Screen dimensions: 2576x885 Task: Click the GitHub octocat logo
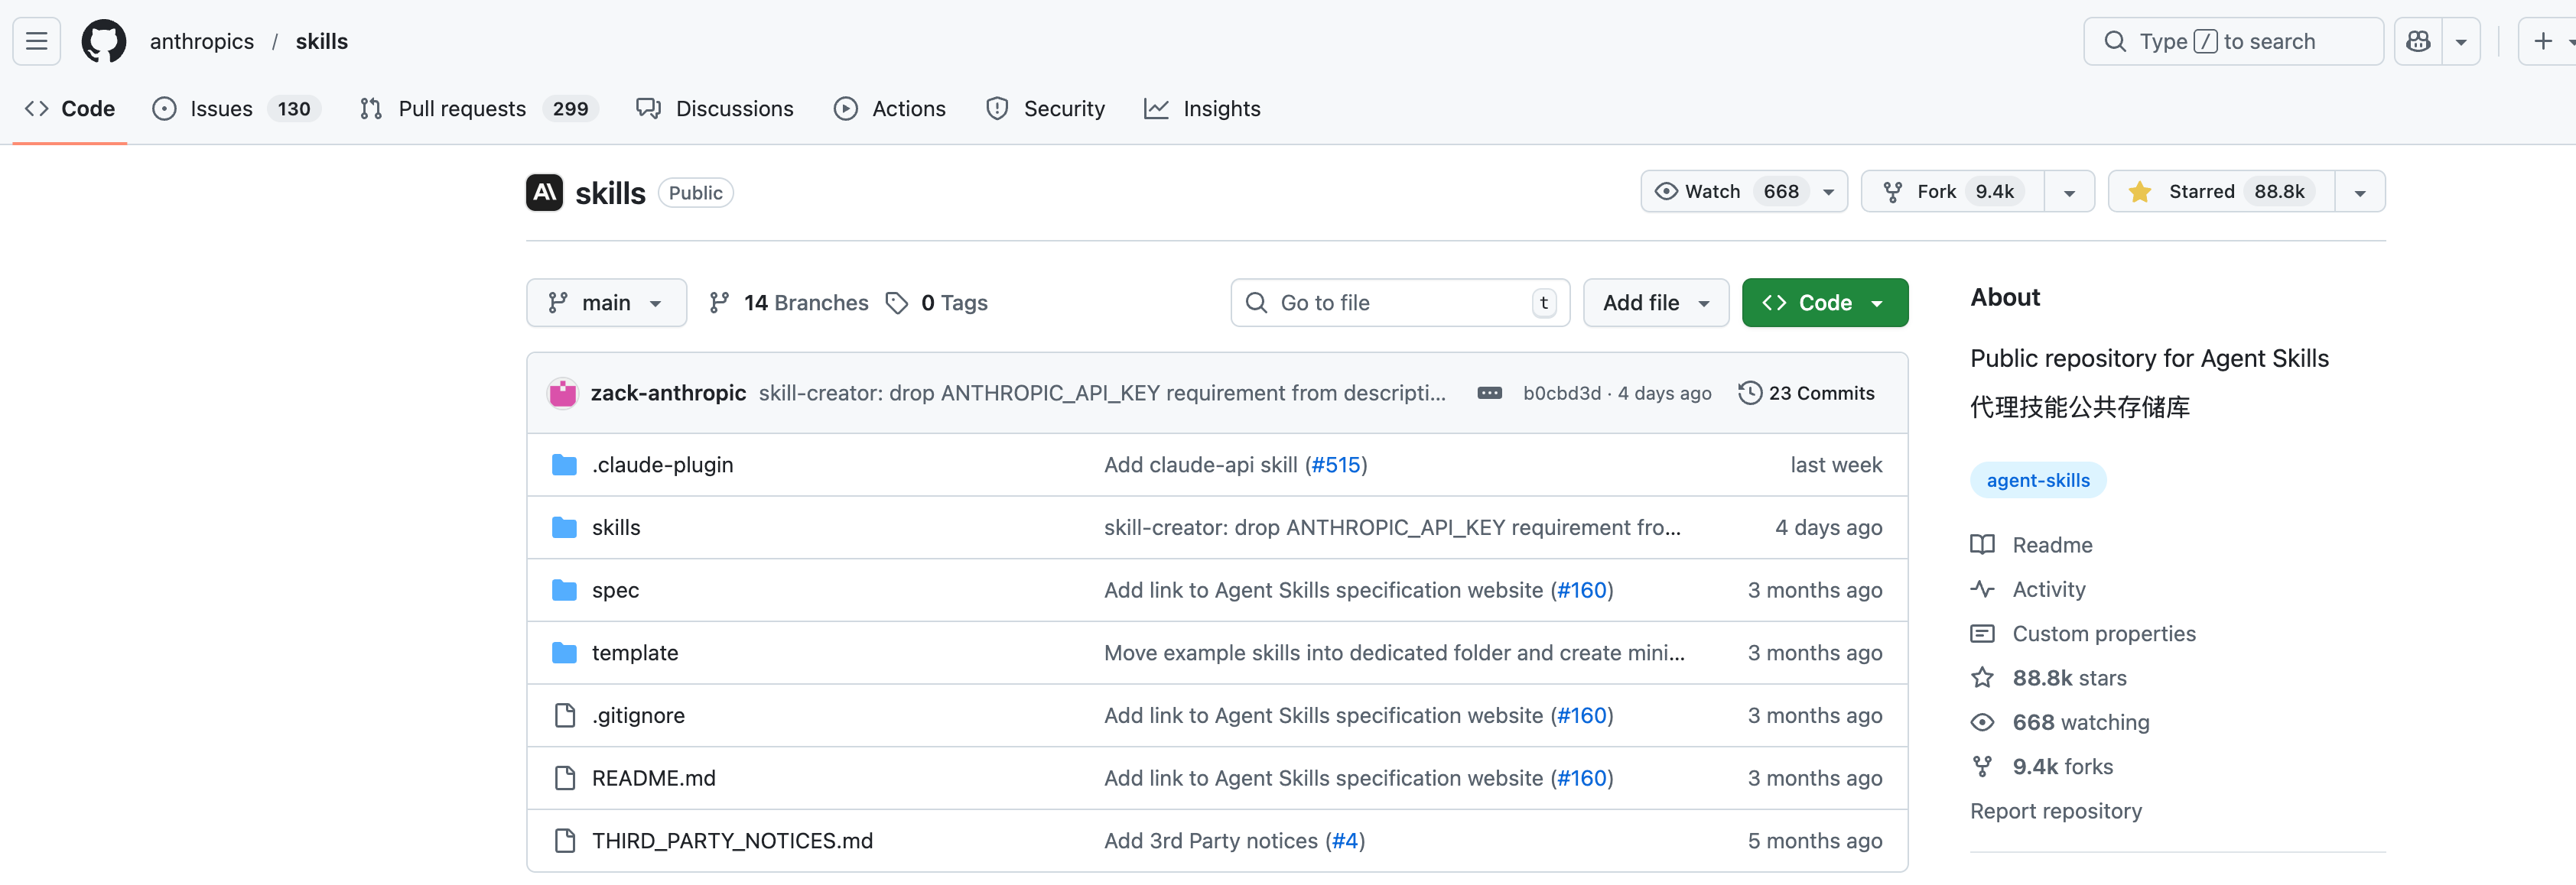coord(103,41)
